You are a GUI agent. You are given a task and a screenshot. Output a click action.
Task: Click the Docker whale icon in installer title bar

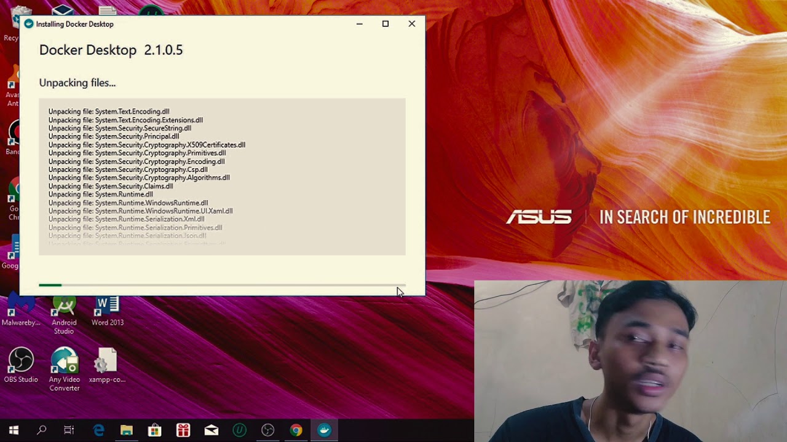[x=28, y=24]
